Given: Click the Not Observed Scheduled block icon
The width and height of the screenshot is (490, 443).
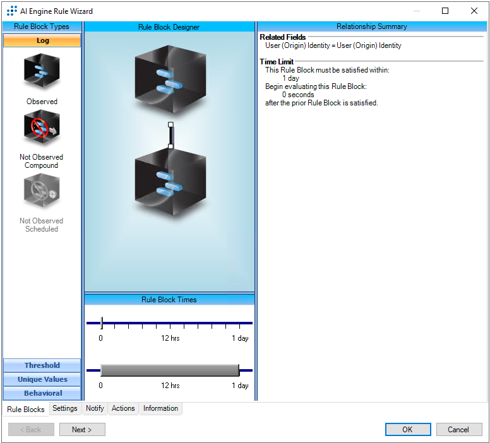Looking at the screenshot, I should point(42,191).
